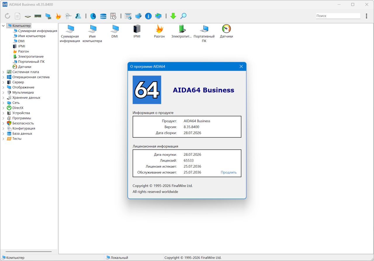Focus the Поиск search field
This screenshot has height=261, width=374.
338,16
